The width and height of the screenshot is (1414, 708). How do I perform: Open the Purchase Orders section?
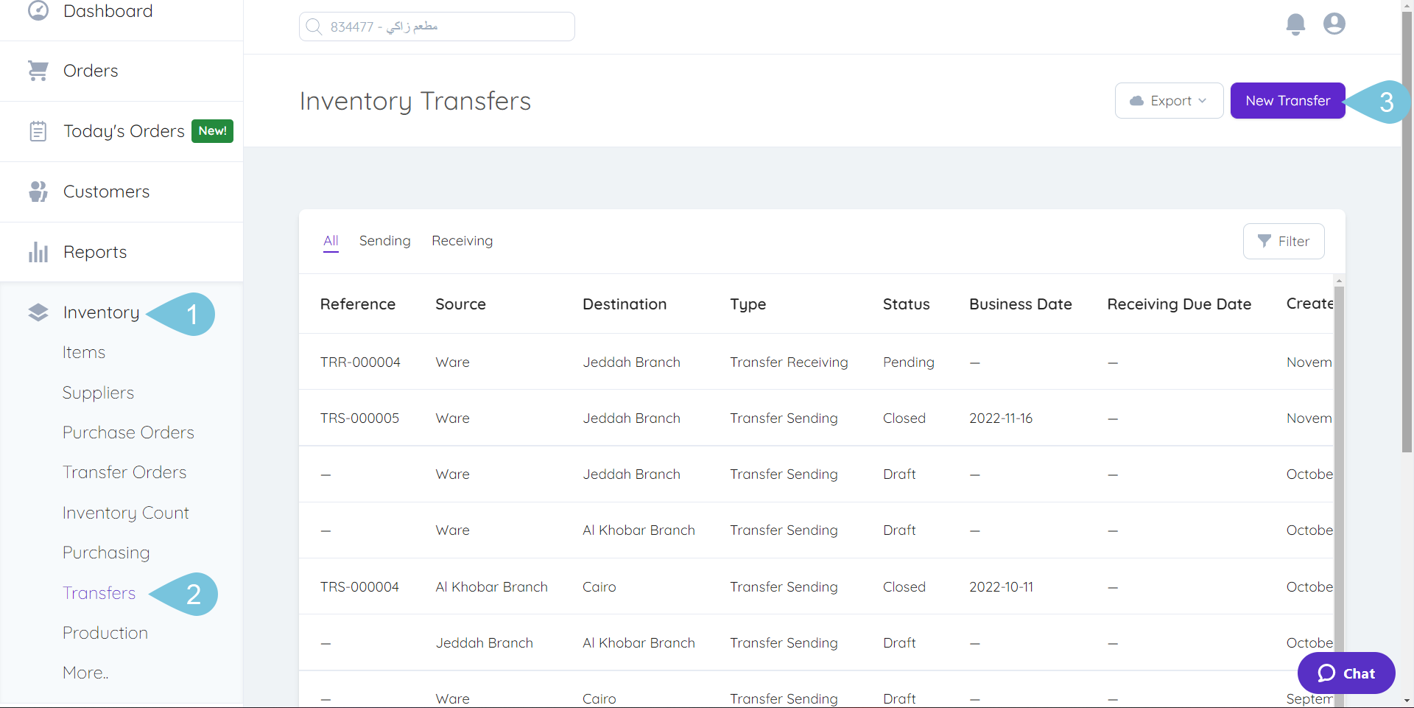(x=128, y=432)
